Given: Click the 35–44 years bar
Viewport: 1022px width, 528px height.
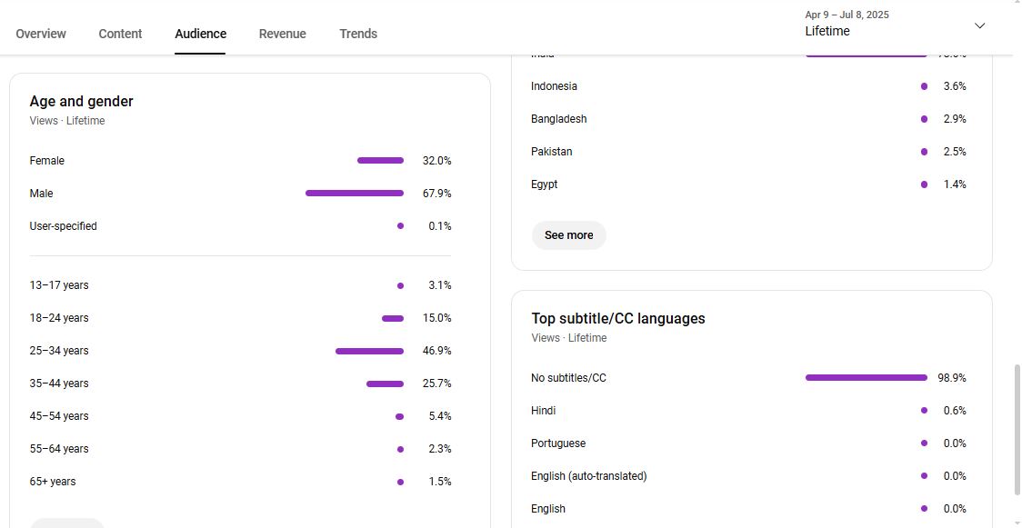Looking at the screenshot, I should tap(386, 384).
